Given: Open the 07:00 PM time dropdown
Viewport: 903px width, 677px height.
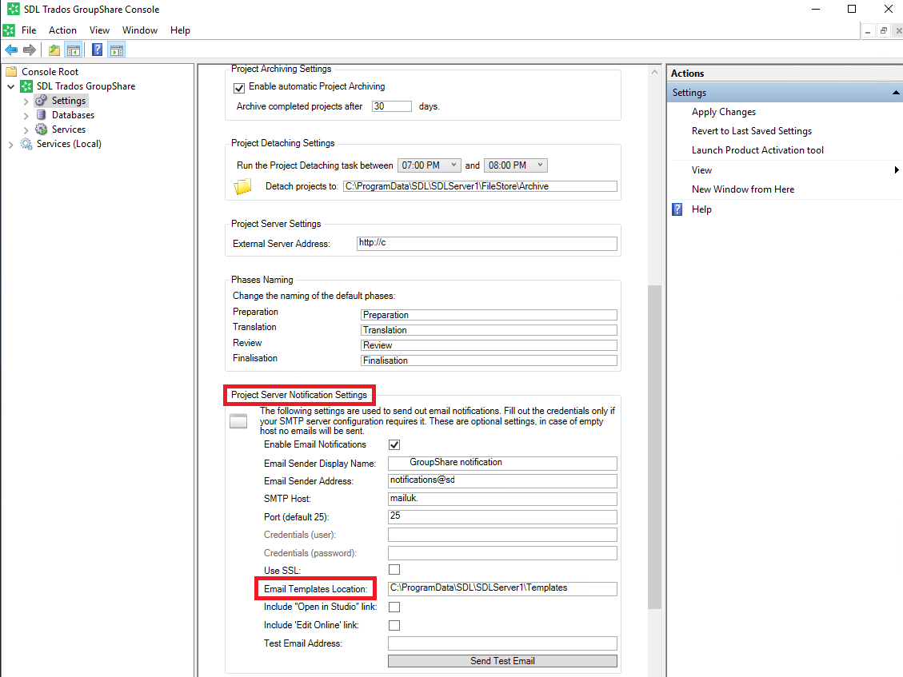Looking at the screenshot, I should (x=454, y=165).
